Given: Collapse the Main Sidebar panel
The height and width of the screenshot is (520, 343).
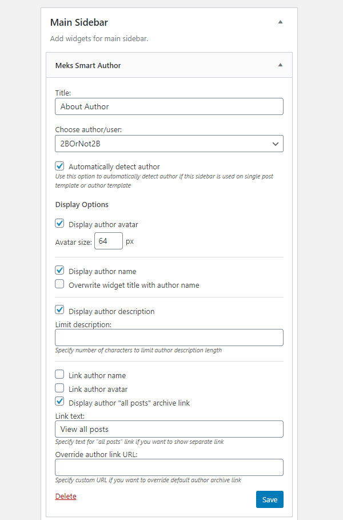Looking at the screenshot, I should click(x=280, y=21).
